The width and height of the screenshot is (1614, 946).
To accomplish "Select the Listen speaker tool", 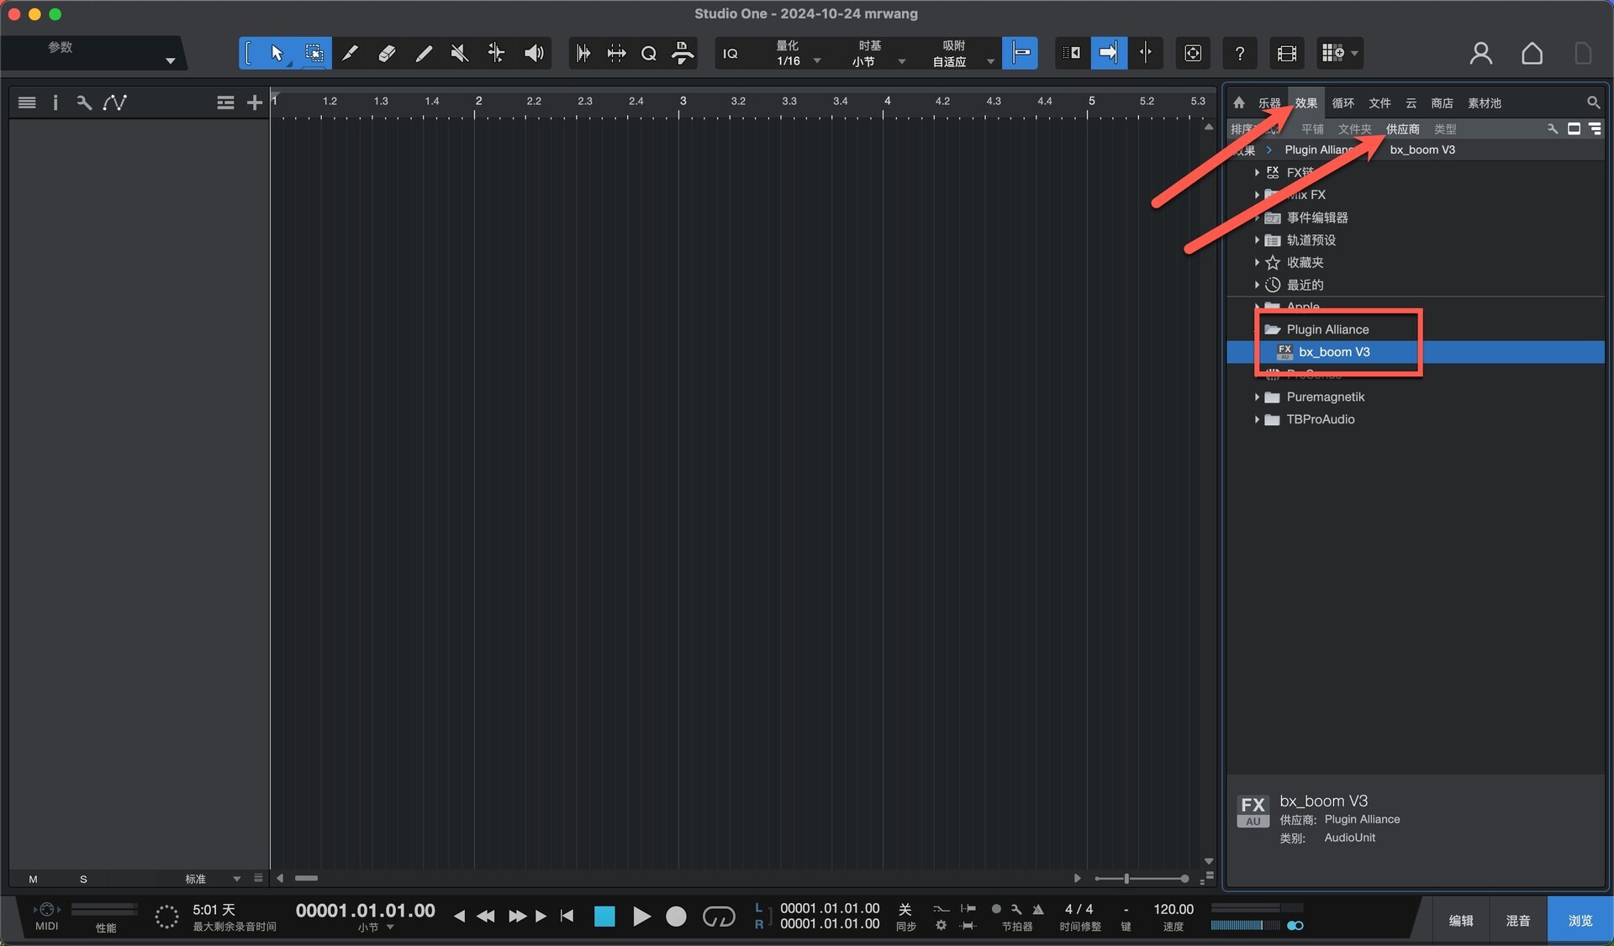I will coord(534,53).
